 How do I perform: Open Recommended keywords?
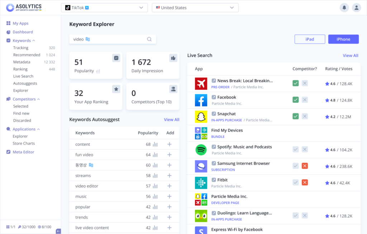click(x=27, y=55)
